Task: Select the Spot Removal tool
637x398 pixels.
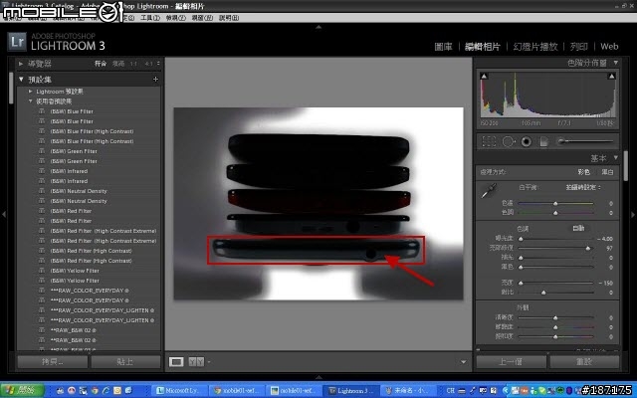Action: point(509,141)
